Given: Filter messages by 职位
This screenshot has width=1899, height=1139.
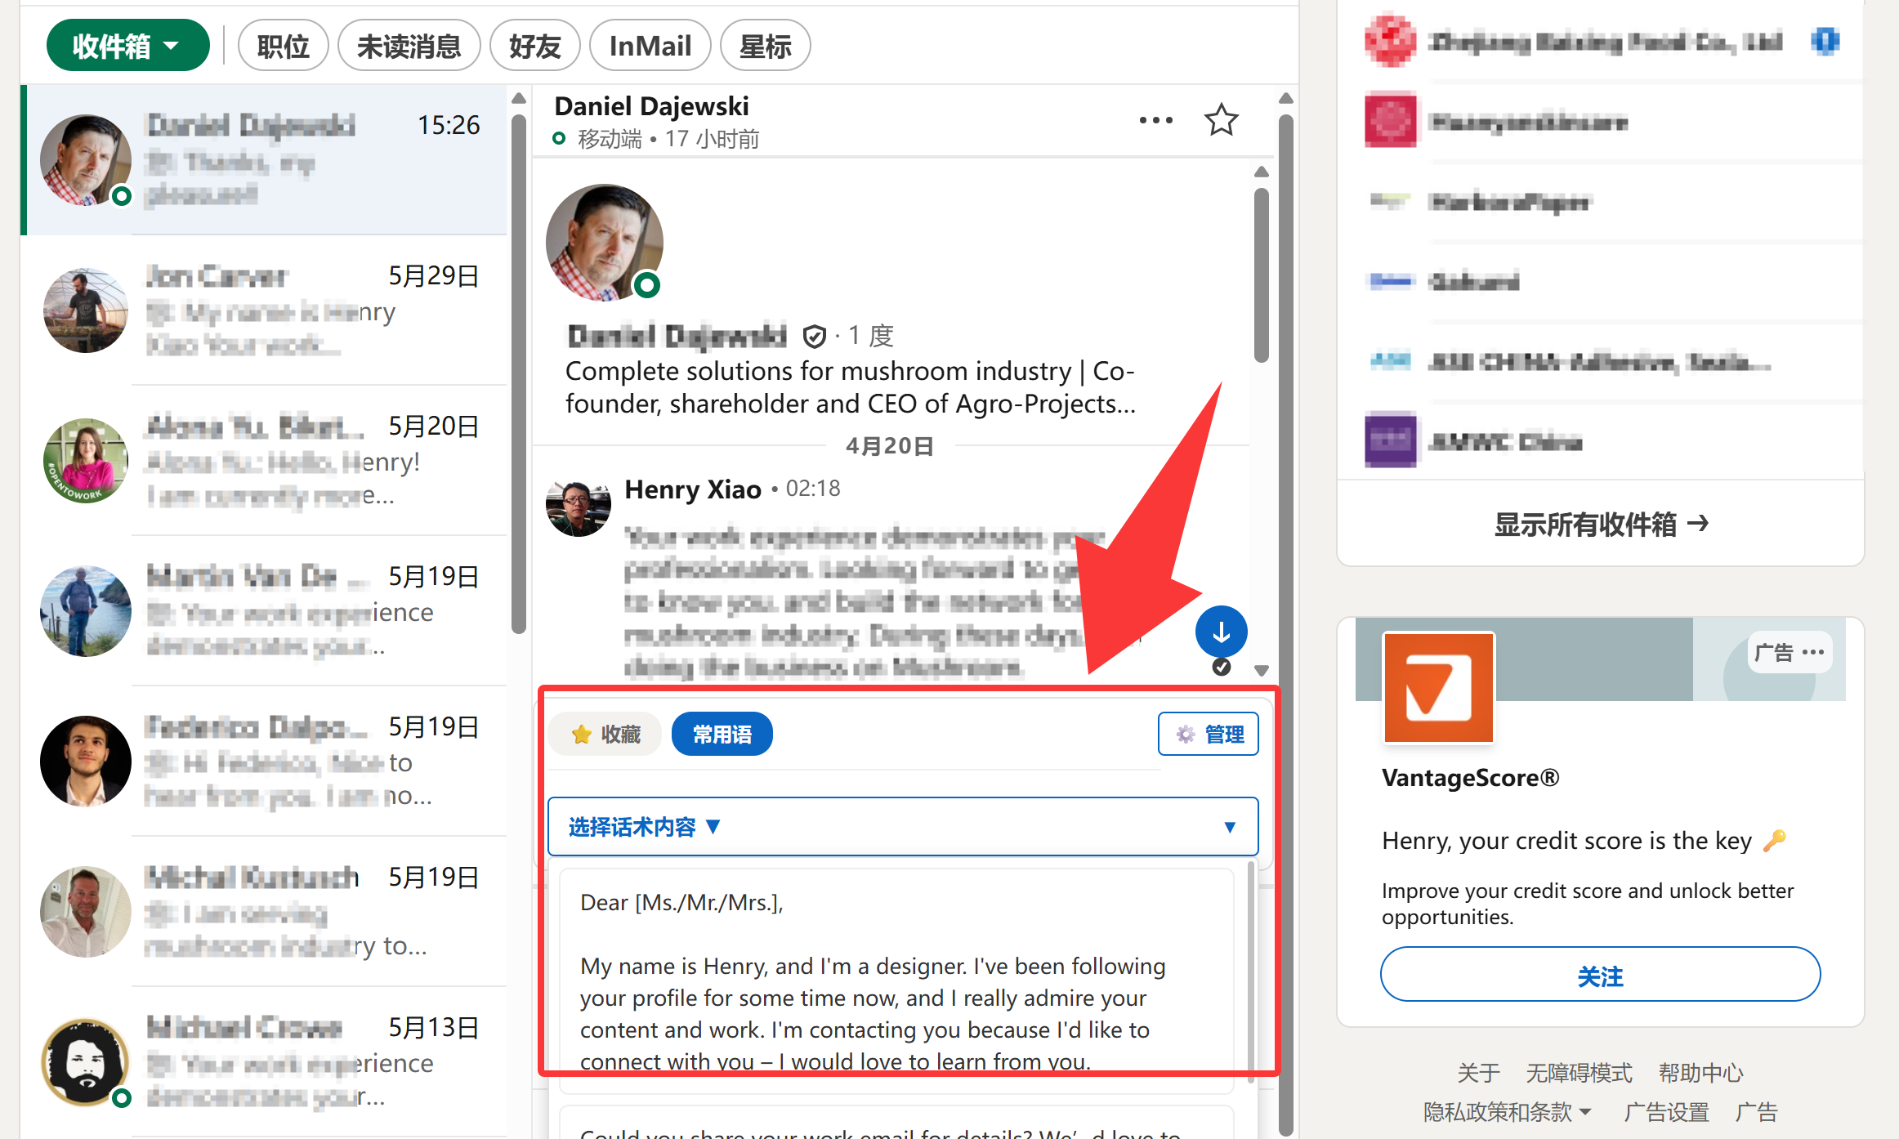Looking at the screenshot, I should click(283, 46).
